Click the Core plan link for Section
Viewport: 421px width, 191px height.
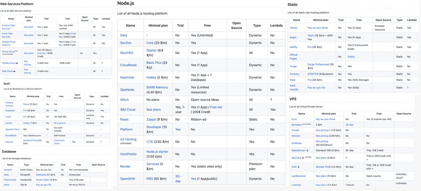151,43
